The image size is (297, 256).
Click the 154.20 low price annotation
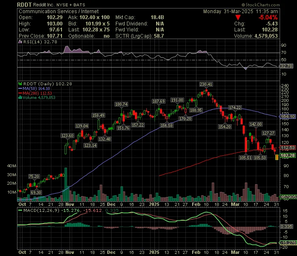pos(225,127)
